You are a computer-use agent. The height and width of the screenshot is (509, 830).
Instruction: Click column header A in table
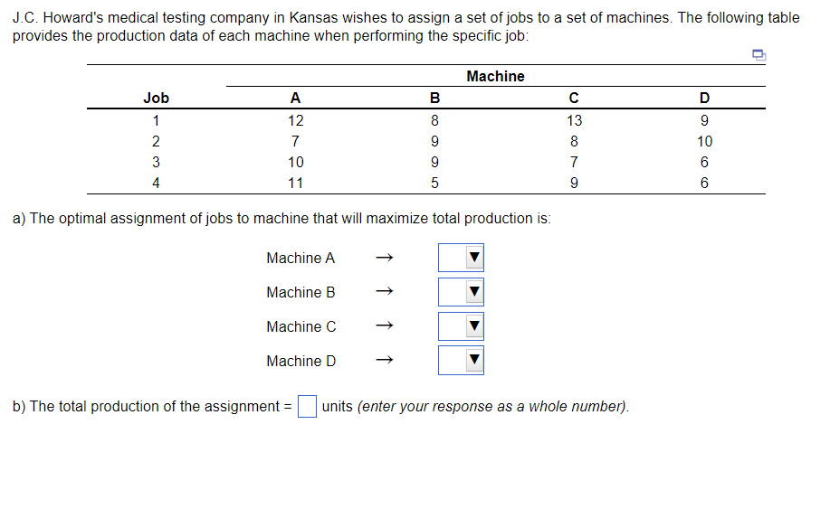pos(295,99)
